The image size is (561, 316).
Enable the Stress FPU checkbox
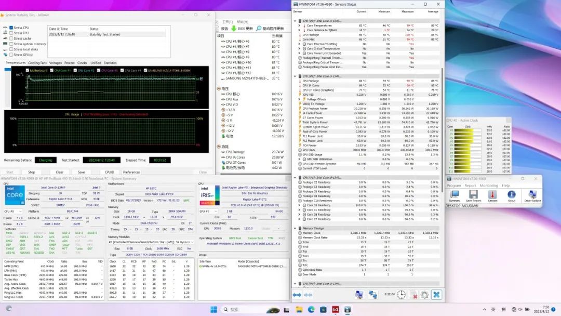pos(11,33)
